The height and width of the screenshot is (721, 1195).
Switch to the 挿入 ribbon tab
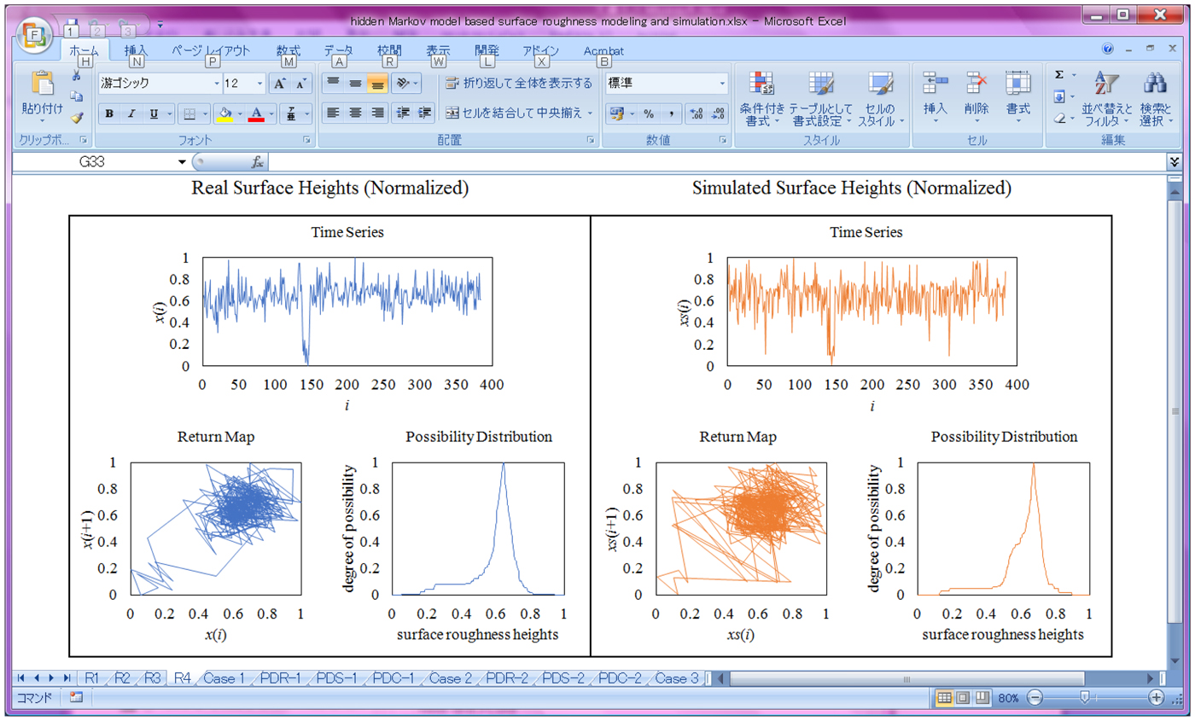point(133,51)
